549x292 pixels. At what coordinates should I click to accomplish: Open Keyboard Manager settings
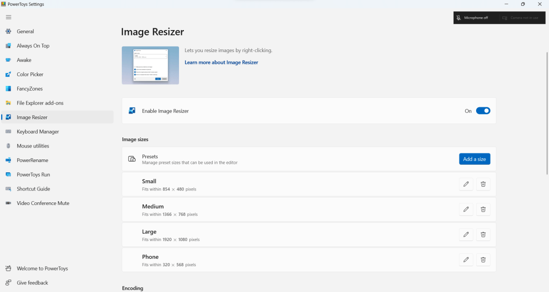57,132
